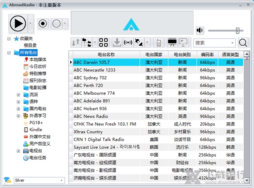The height and width of the screenshot is (188, 254).
Task: Click the skin theme icon beside Silver
Action: point(8,180)
